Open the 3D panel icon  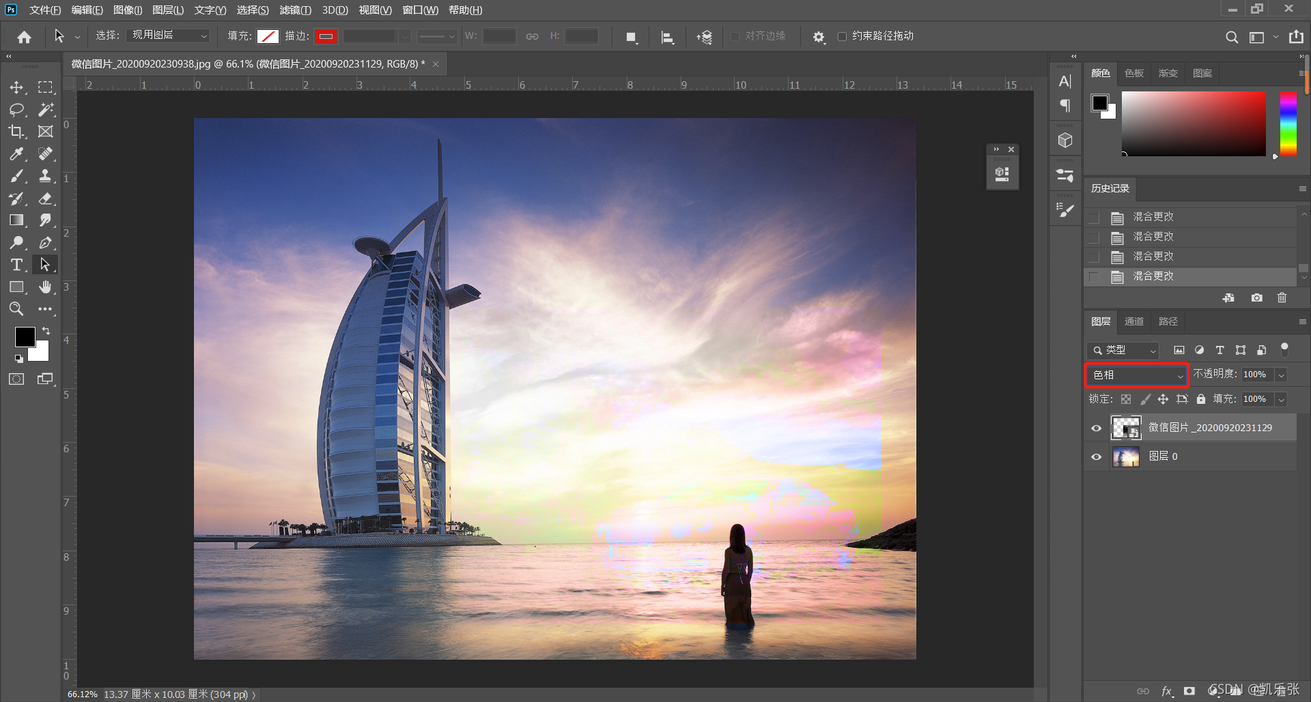pyautogui.click(x=1065, y=141)
